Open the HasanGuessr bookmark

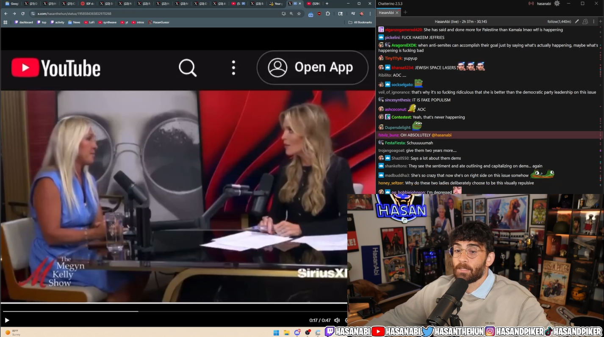(x=159, y=22)
